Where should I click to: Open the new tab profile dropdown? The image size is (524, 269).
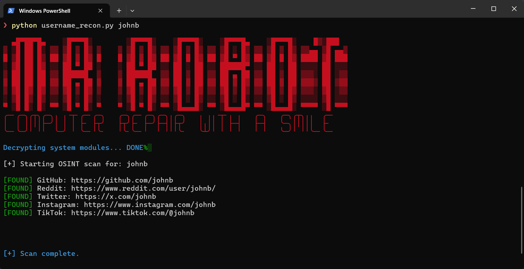132,11
